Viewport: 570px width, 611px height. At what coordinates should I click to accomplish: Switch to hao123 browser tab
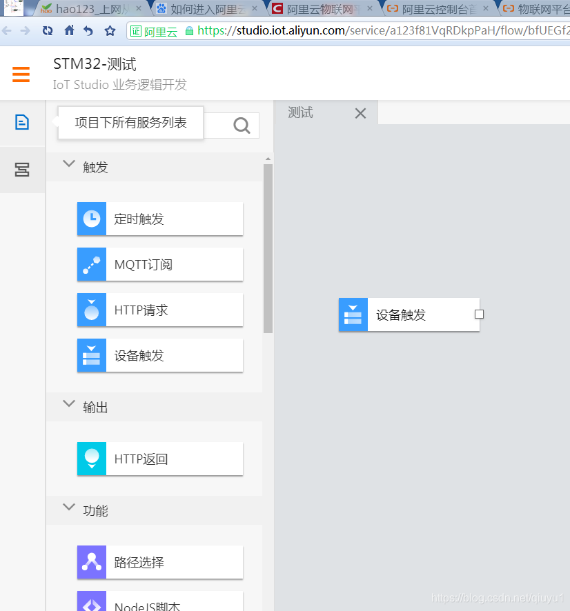tap(92, 8)
